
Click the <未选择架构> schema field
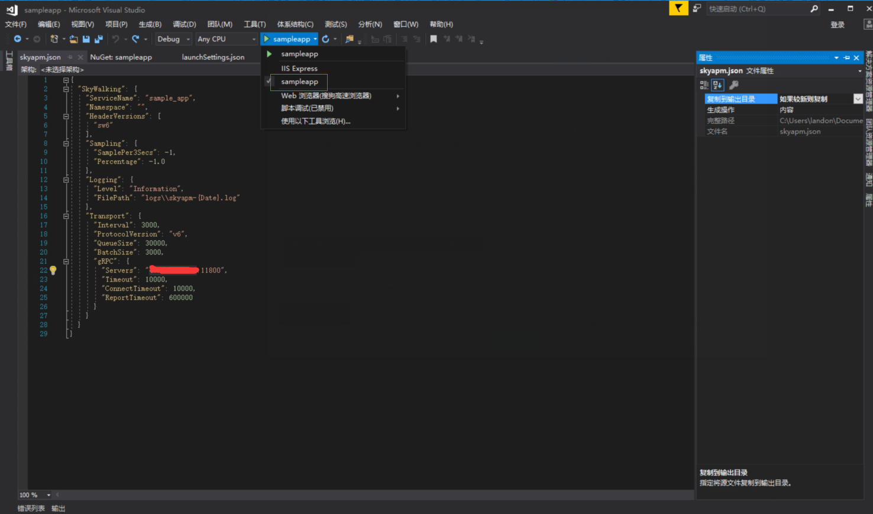pos(63,70)
